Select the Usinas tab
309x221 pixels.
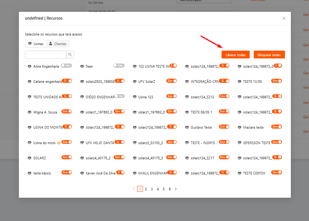pyautogui.click(x=36, y=44)
